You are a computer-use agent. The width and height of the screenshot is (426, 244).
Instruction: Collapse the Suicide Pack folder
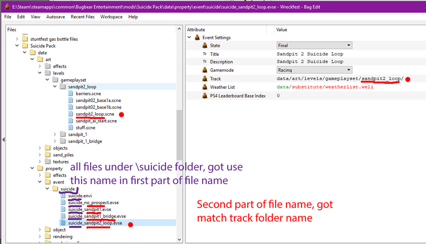pos(17,46)
